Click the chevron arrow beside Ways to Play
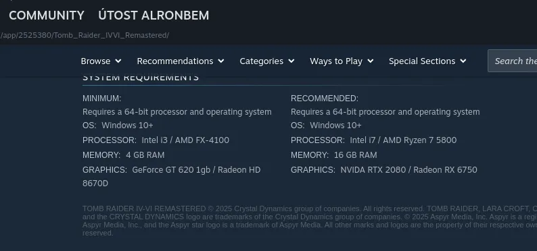Image resolution: width=537 pixels, height=251 pixels. [x=370, y=61]
